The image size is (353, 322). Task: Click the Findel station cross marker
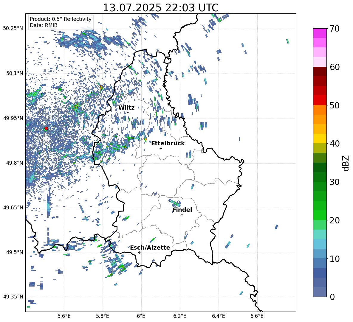[x=182, y=215]
